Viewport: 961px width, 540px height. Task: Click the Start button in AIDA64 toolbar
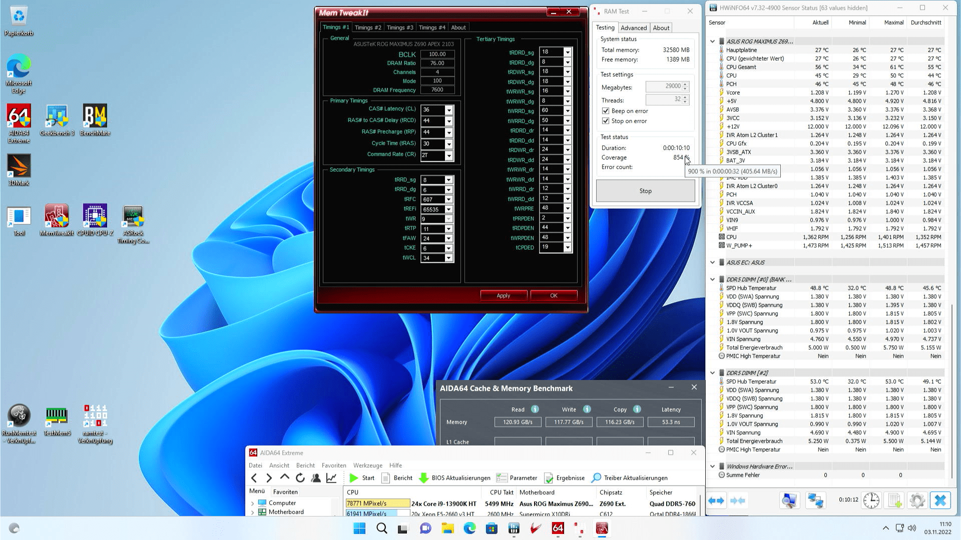click(x=362, y=478)
